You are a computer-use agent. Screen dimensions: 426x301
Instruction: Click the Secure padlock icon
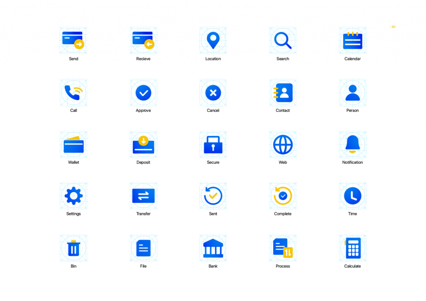[x=213, y=145]
